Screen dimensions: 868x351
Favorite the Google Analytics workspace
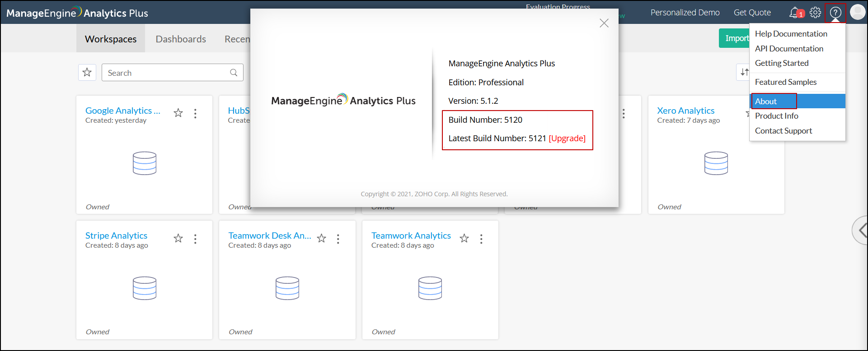coord(178,113)
